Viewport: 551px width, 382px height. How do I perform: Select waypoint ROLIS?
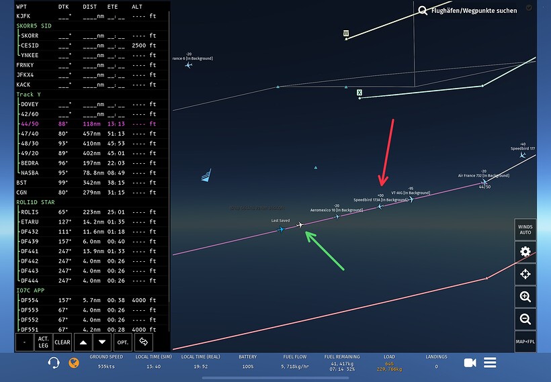(92, 212)
